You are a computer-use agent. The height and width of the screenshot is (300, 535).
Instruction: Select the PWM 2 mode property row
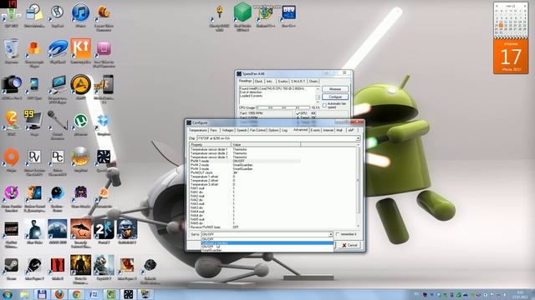245,165
